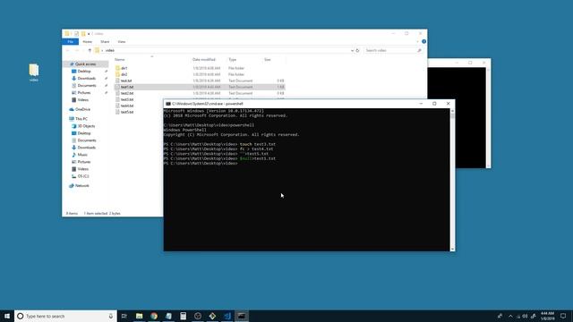Select the dir1 folder in file list
The image size is (573, 322).
pos(124,68)
